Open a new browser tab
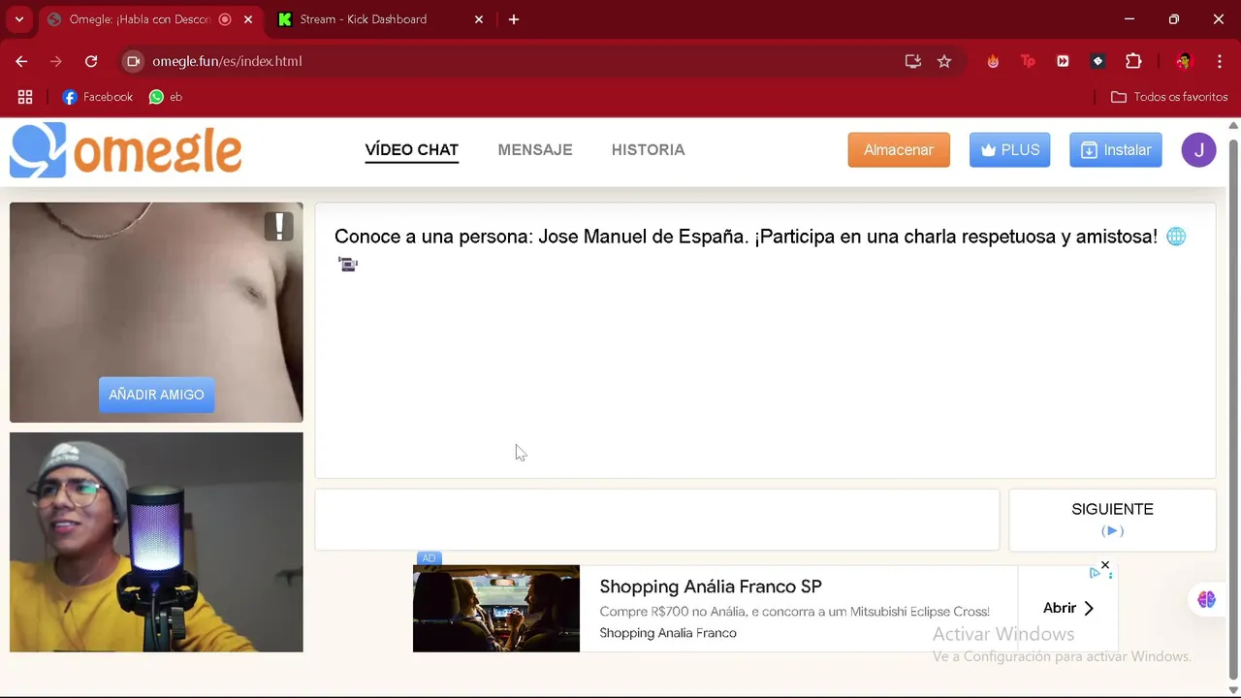This screenshot has width=1241, height=698. click(x=514, y=19)
